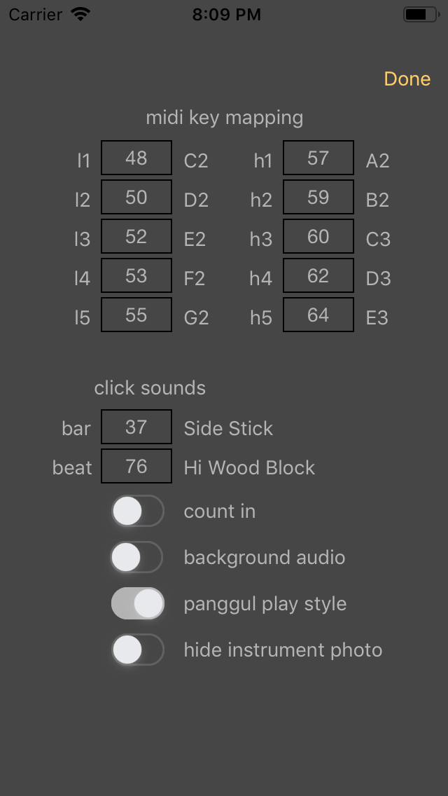This screenshot has height=796, width=448.
Task: Edit the l1 midi key field
Action: (x=136, y=158)
